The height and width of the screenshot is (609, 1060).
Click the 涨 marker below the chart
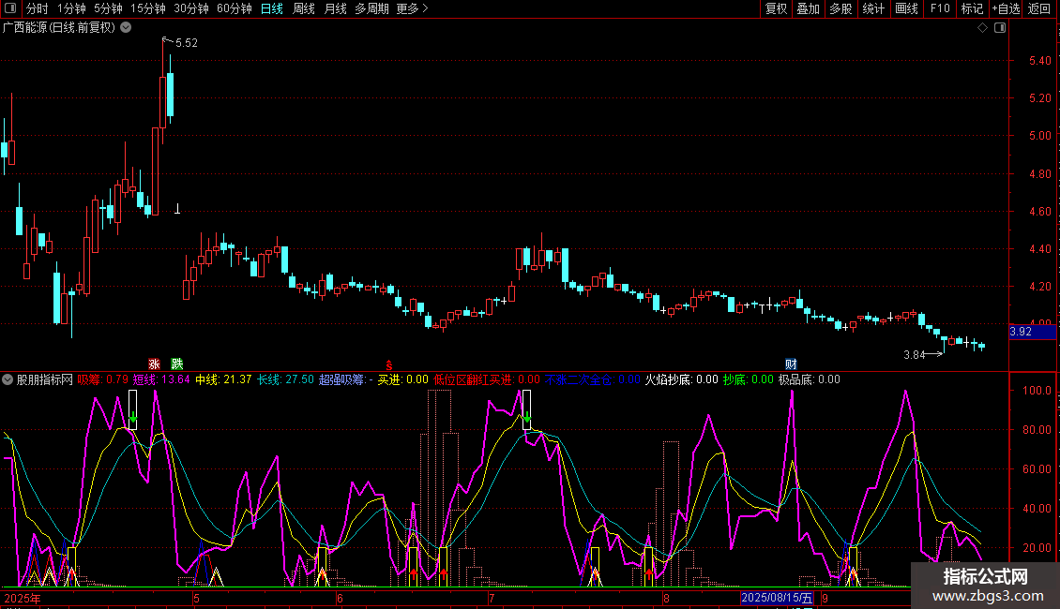154,364
